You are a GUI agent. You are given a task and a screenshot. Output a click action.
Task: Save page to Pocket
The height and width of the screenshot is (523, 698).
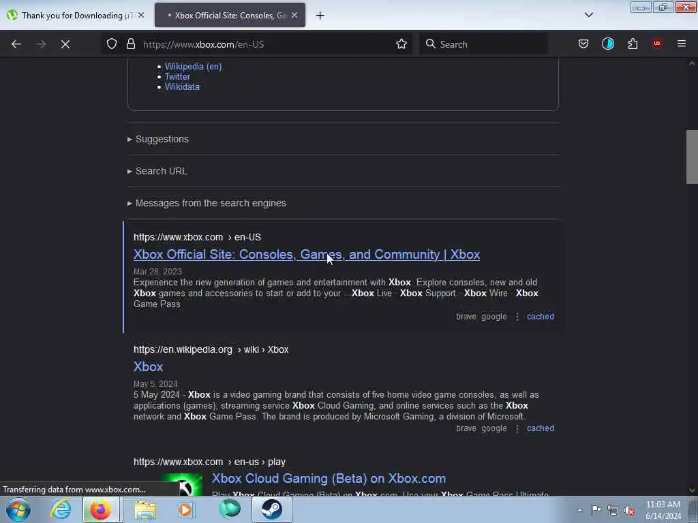click(583, 44)
